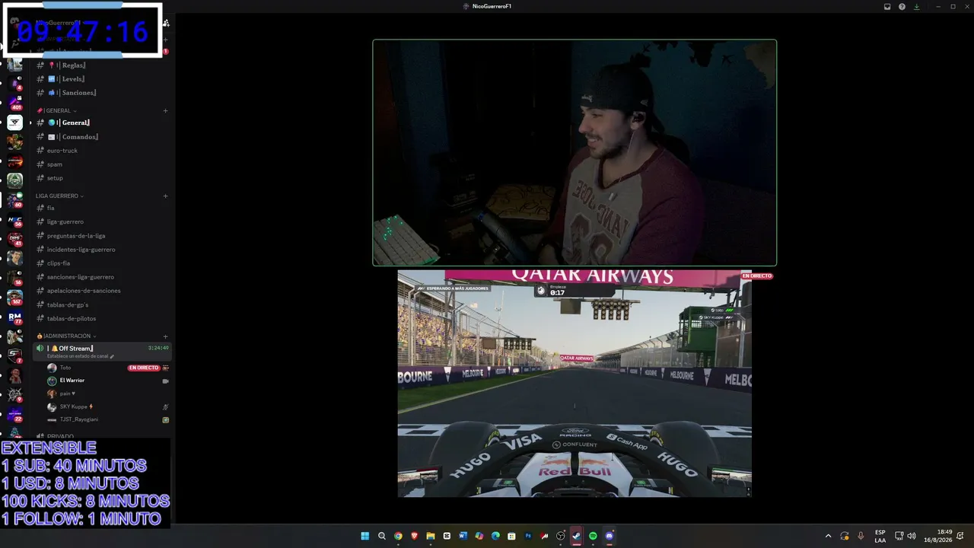Open the server with the 167 badge

point(15,297)
